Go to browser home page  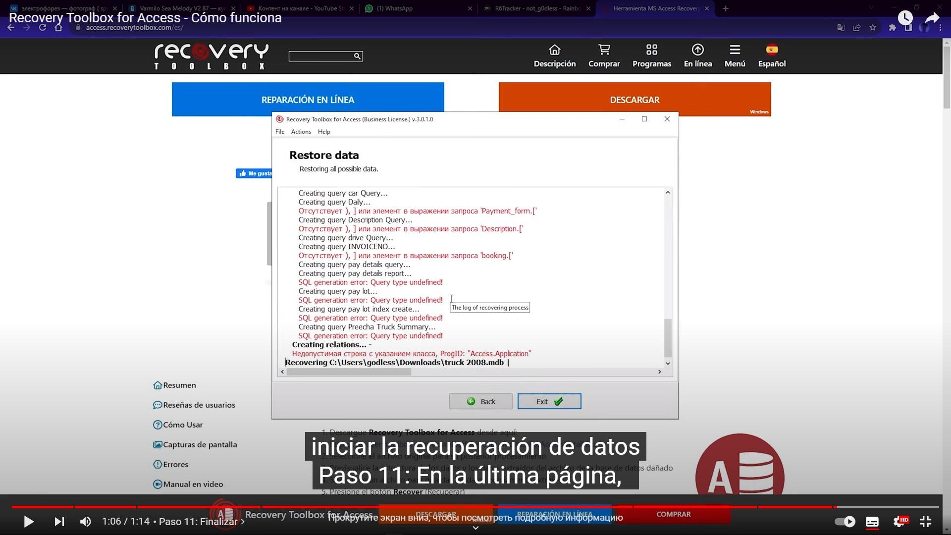click(x=58, y=28)
